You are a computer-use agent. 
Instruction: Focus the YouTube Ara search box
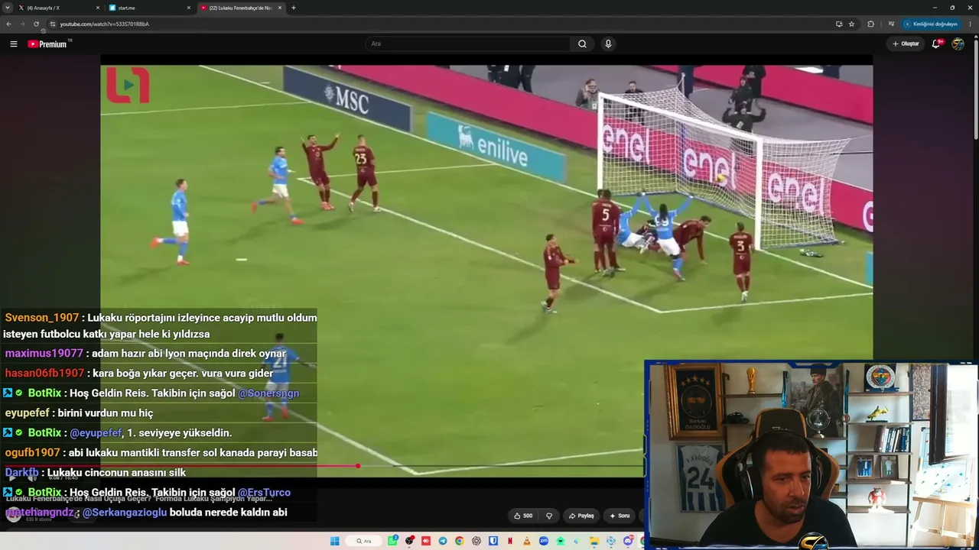coord(468,44)
